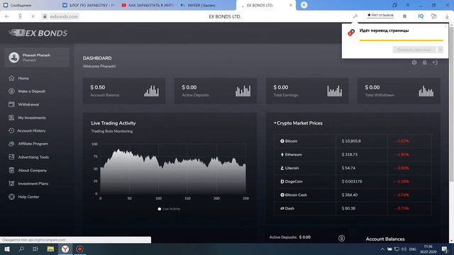The width and height of the screenshot is (454, 255).
Task: Click the dollar coin icon beside Active Deposits
Action: (x=342, y=238)
